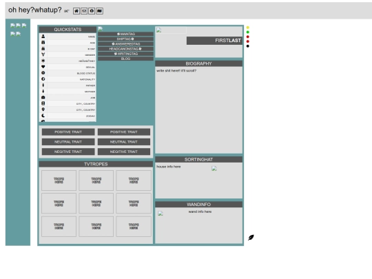This screenshot has height=279, width=372.
Task: Click the HE/SHE/THEY label
Action: 87,61
